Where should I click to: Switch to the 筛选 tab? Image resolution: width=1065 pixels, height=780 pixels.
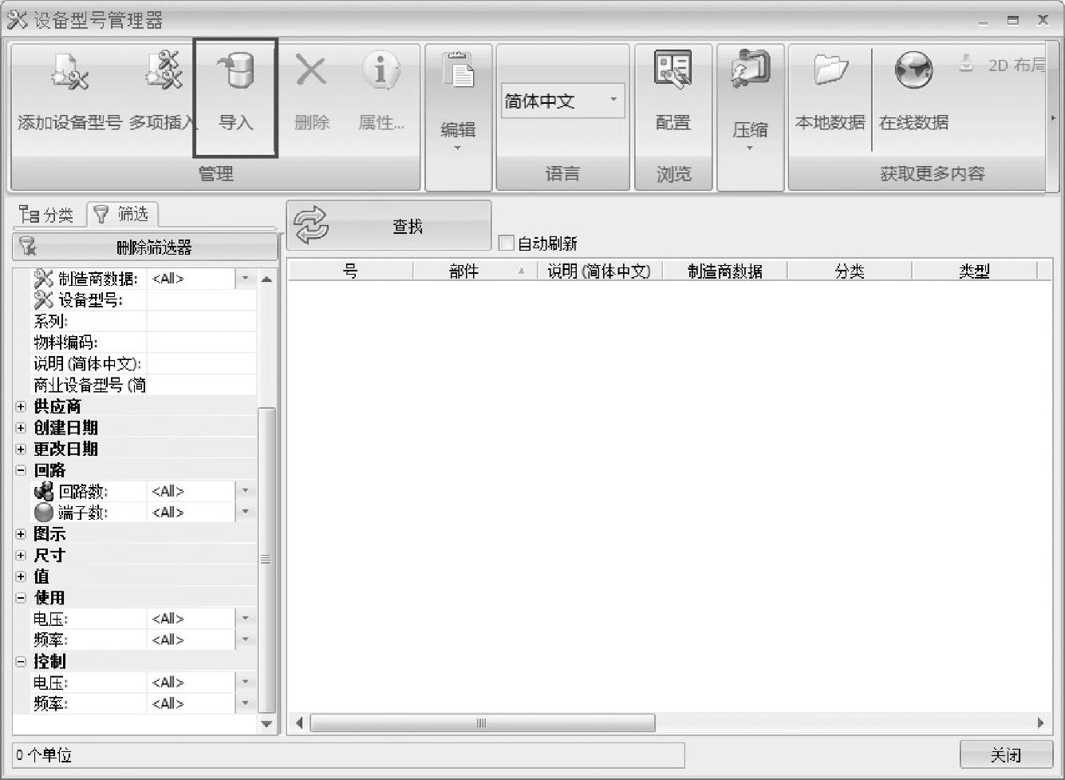pos(122,214)
